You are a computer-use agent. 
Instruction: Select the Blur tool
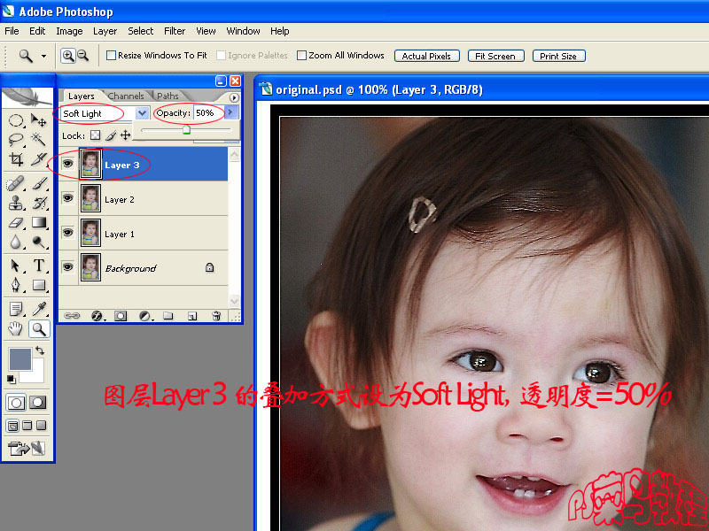click(16, 242)
